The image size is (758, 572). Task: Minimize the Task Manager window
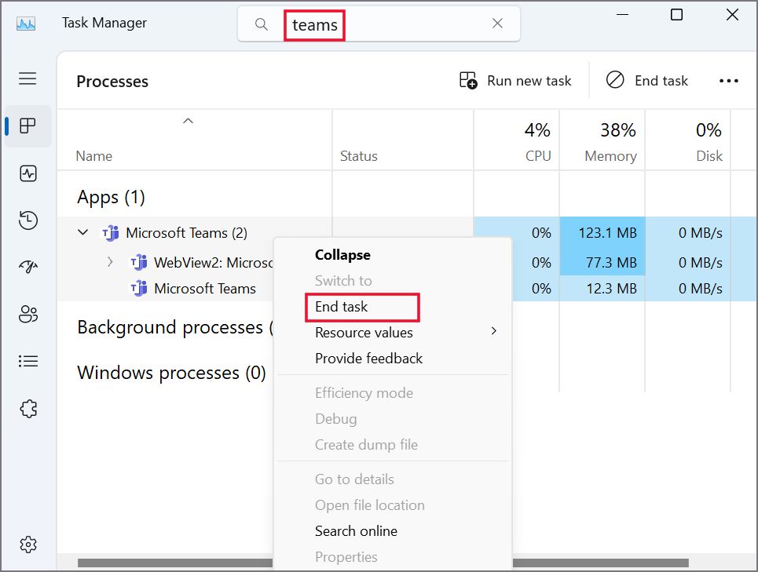pyautogui.click(x=623, y=15)
